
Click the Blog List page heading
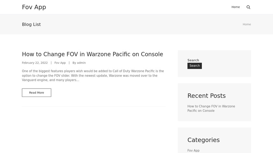[x=31, y=24]
